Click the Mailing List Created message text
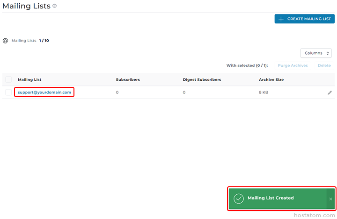This screenshot has width=337, height=219. click(271, 198)
